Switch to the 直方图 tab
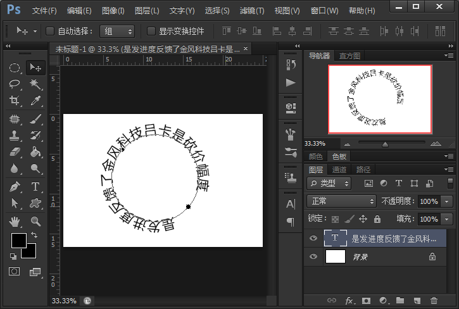 coord(349,56)
